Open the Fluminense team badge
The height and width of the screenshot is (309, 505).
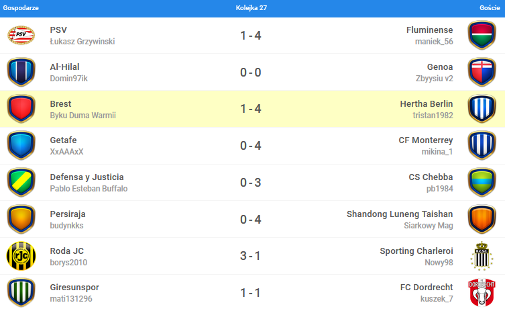coord(482,35)
